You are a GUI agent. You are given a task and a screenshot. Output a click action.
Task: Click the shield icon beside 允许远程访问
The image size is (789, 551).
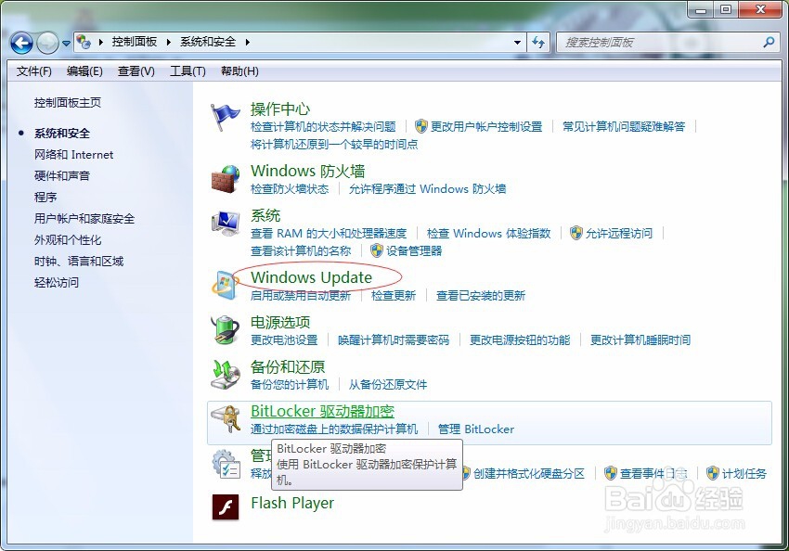576,233
